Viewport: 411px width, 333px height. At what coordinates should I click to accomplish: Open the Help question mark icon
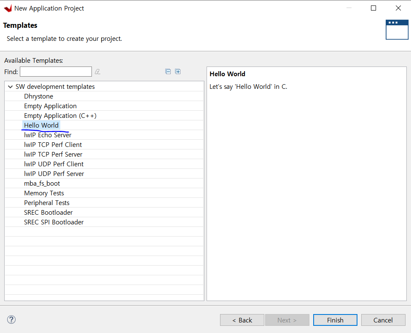[11, 320]
